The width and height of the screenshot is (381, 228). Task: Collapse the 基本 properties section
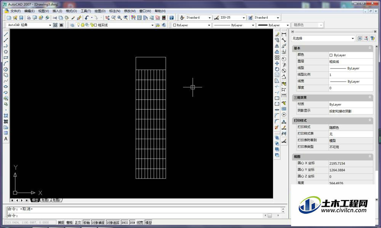pos(370,48)
